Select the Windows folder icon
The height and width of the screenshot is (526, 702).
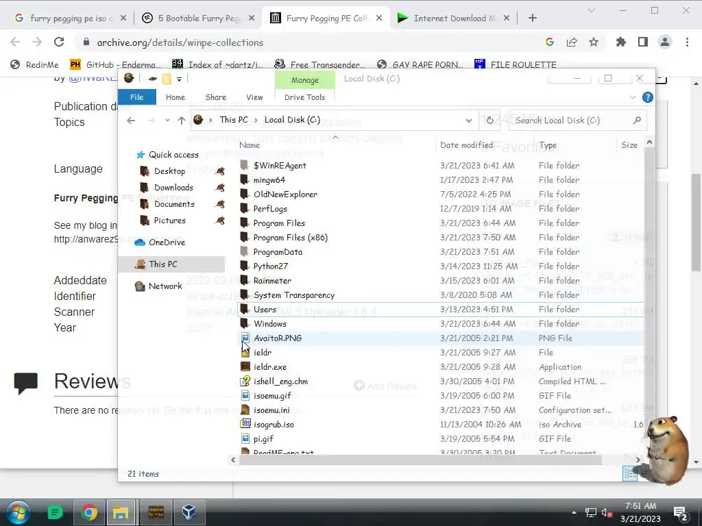point(245,323)
